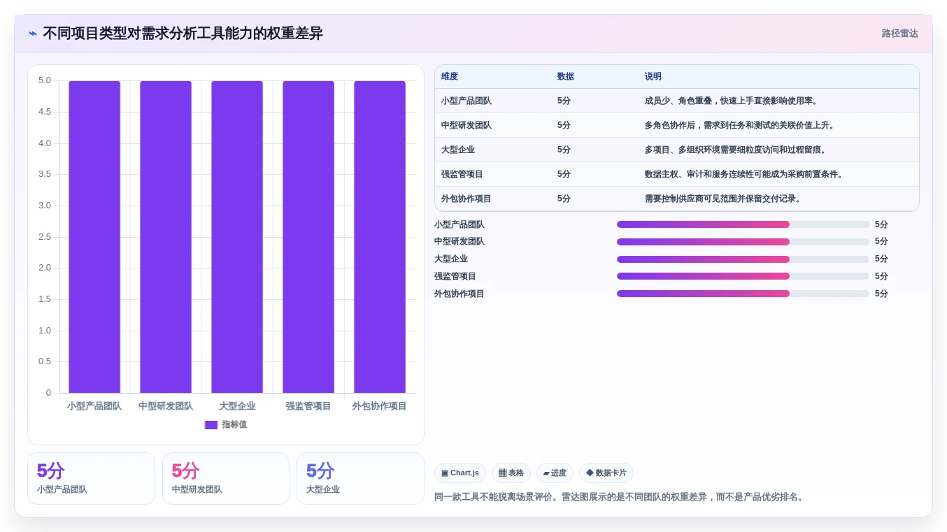Click the 外包协作项目 x-axis label
Viewport: 947px width, 532px height.
pyautogui.click(x=380, y=406)
